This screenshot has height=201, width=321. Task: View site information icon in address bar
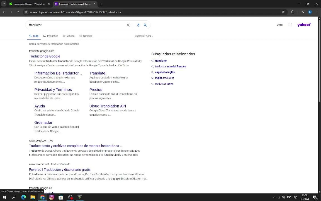[x=26, y=12]
